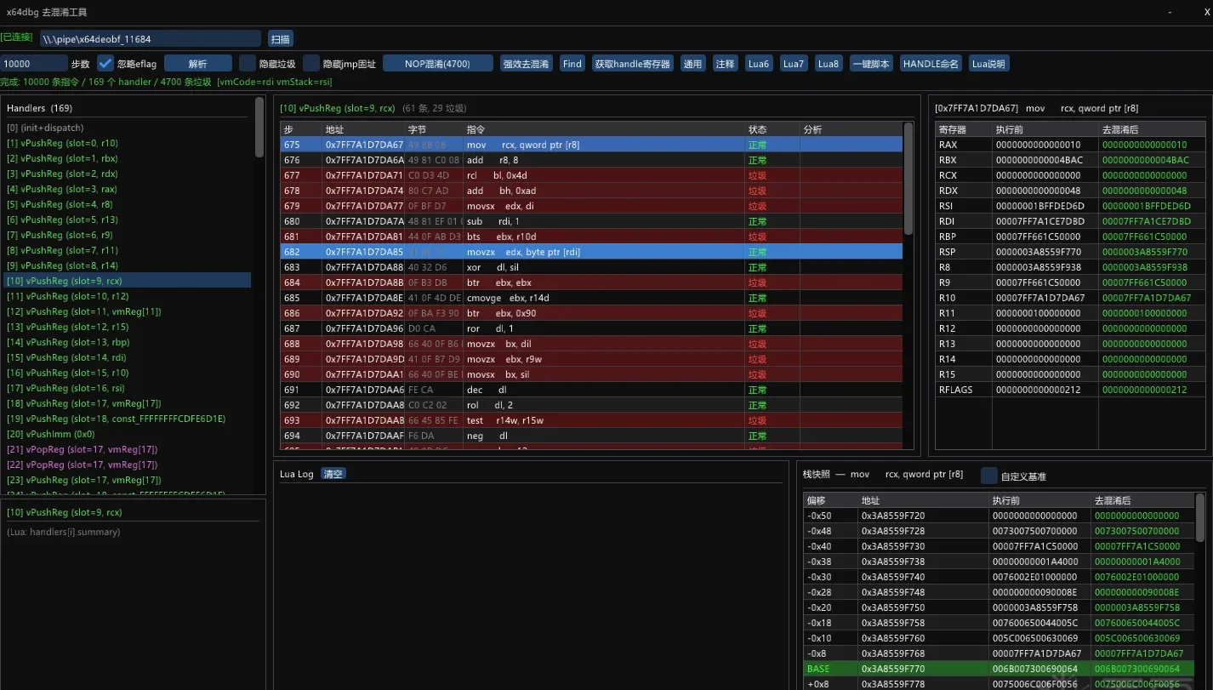Select instruction row 693 test r14w, r15w

click(x=590, y=420)
